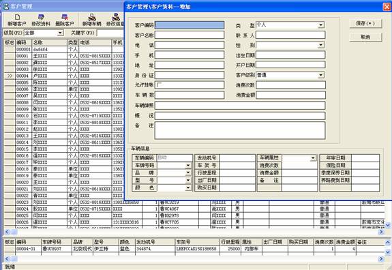Click the 发动机号 column header in vehicle table
Viewport: 392px width, 270px height.
click(155, 242)
